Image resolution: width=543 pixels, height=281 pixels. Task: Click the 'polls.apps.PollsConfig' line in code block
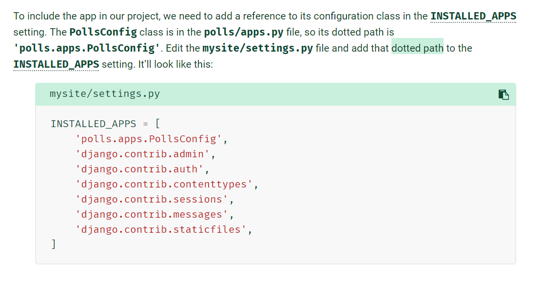click(x=152, y=139)
